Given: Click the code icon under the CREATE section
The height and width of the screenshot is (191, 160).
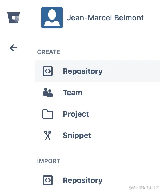Looking at the screenshot, I should 48,71.
